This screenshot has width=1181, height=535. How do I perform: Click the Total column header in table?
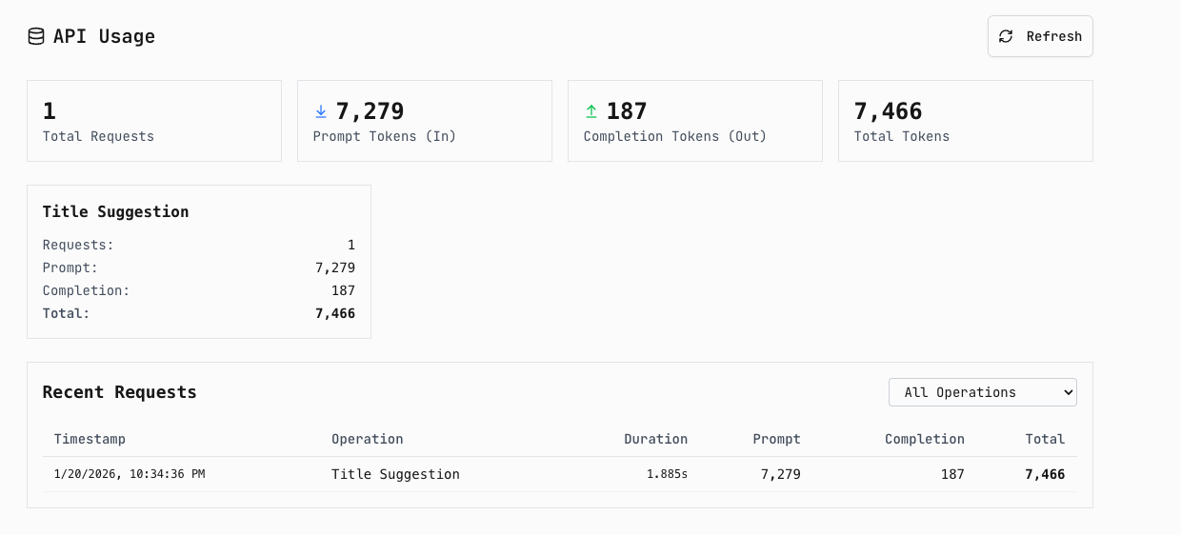point(1045,439)
